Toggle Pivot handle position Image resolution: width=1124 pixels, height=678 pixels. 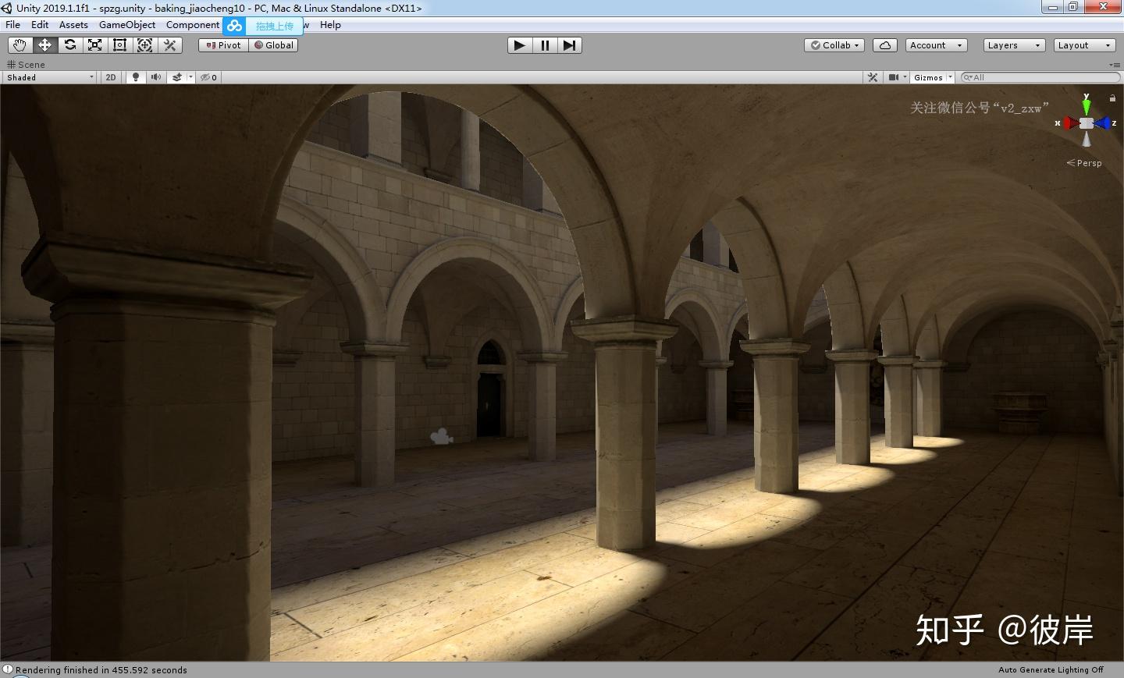(x=223, y=45)
